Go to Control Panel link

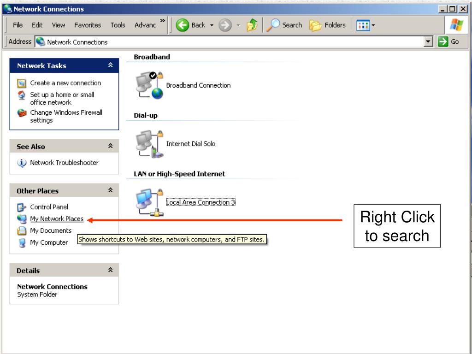pos(49,207)
